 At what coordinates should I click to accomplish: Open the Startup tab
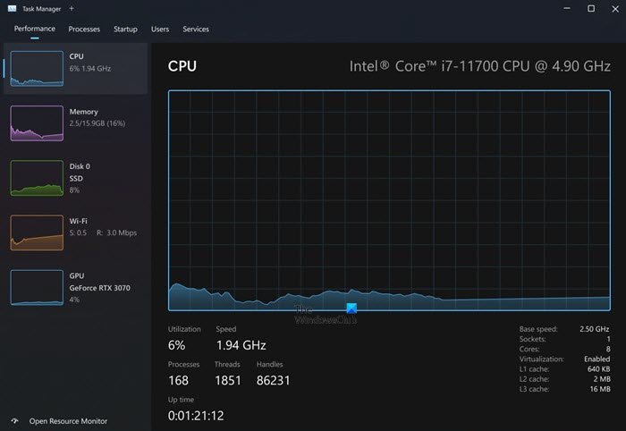125,30
